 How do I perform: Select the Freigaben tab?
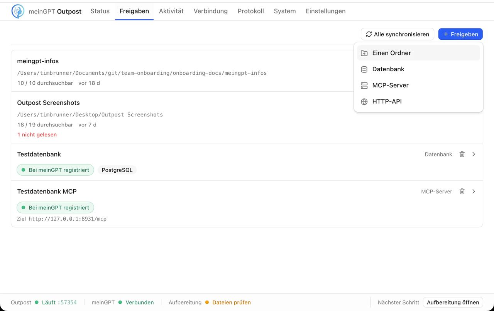click(x=134, y=11)
